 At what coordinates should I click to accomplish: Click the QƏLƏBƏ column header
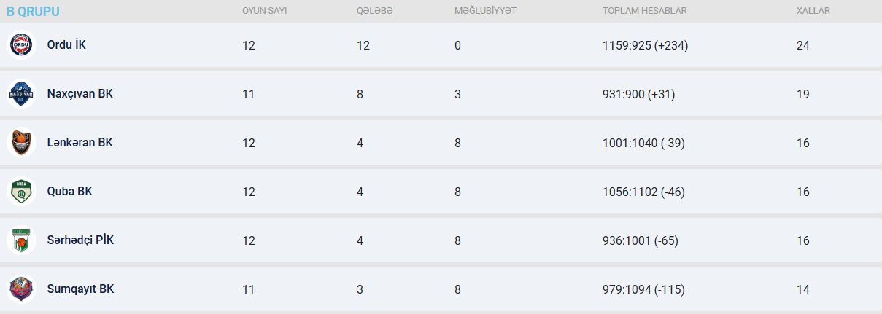[x=375, y=11]
